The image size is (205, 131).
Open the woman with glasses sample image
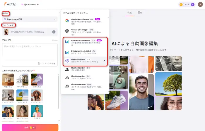click(x=168, y=103)
